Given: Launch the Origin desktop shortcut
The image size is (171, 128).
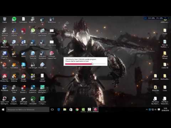Looking at the screenshot, I should click(5, 65).
